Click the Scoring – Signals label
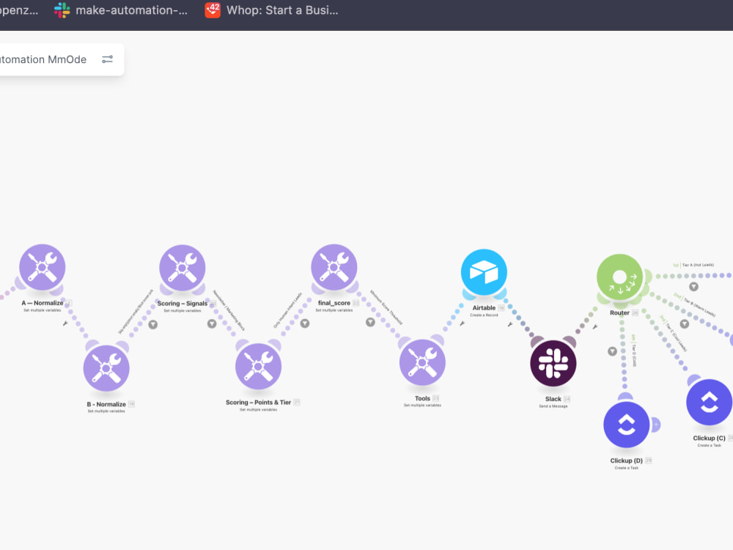 click(183, 304)
